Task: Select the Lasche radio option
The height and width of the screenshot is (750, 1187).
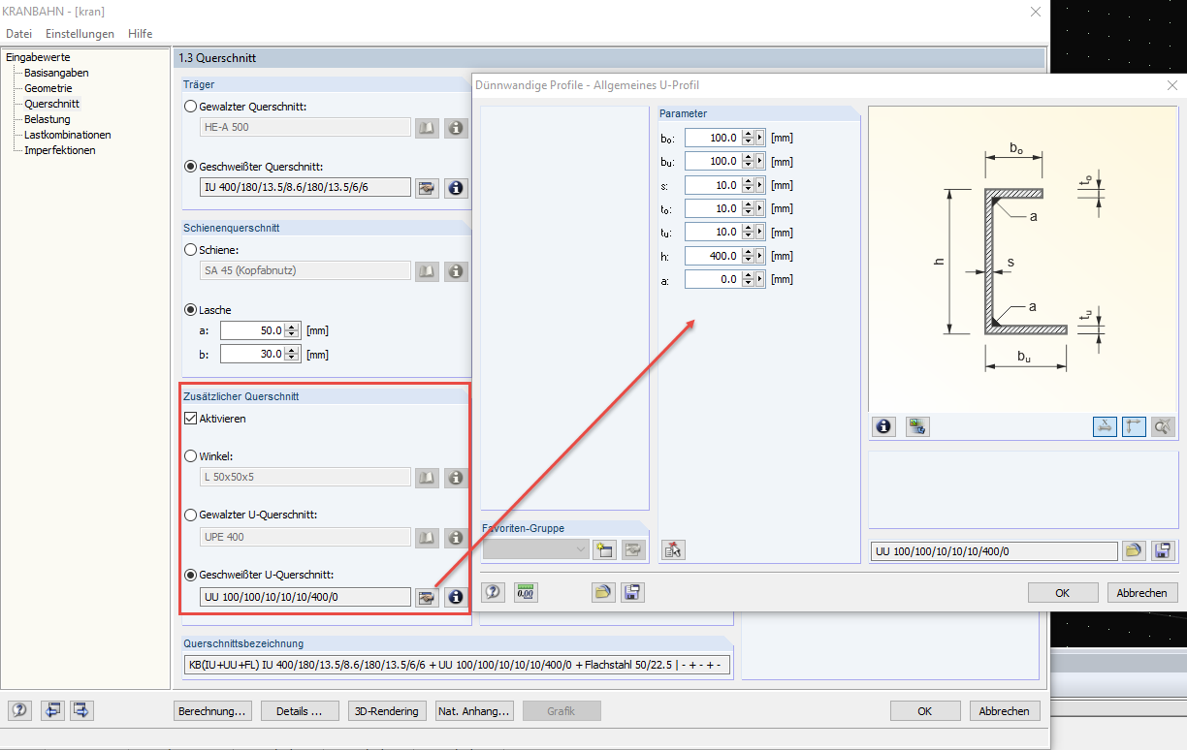Action: (x=191, y=310)
